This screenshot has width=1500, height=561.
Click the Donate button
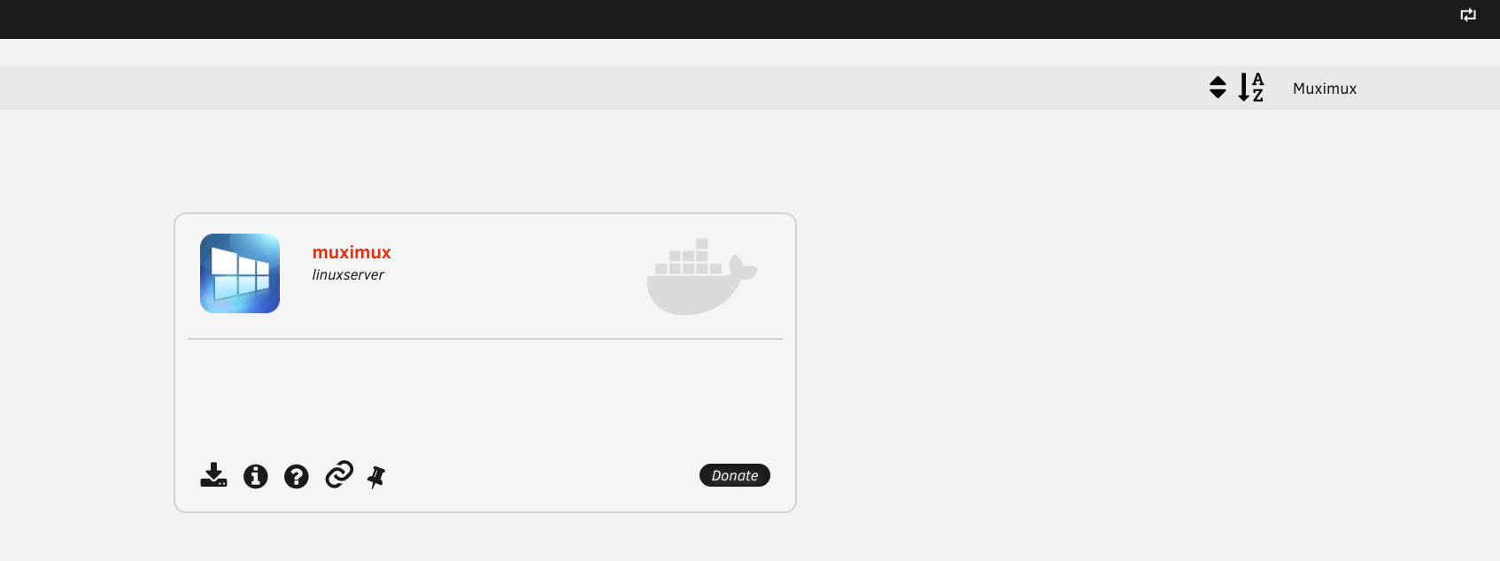pyautogui.click(x=735, y=475)
